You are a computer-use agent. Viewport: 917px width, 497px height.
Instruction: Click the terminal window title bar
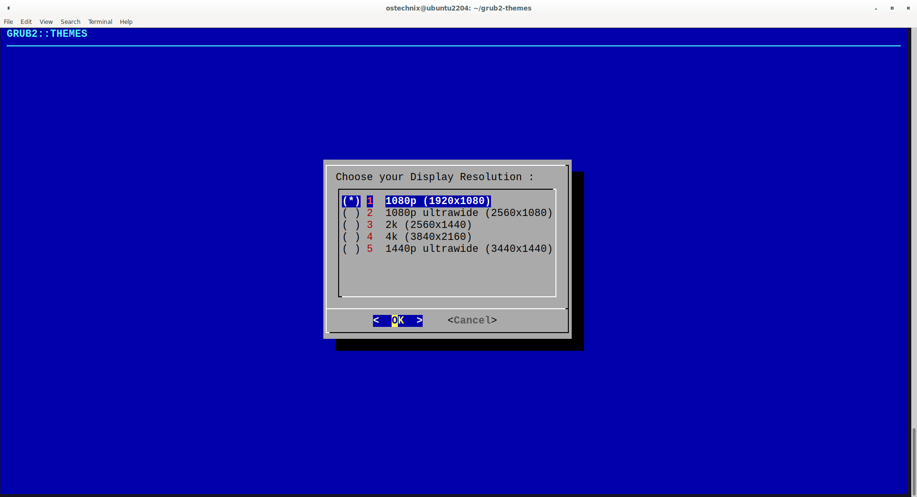pos(458,8)
